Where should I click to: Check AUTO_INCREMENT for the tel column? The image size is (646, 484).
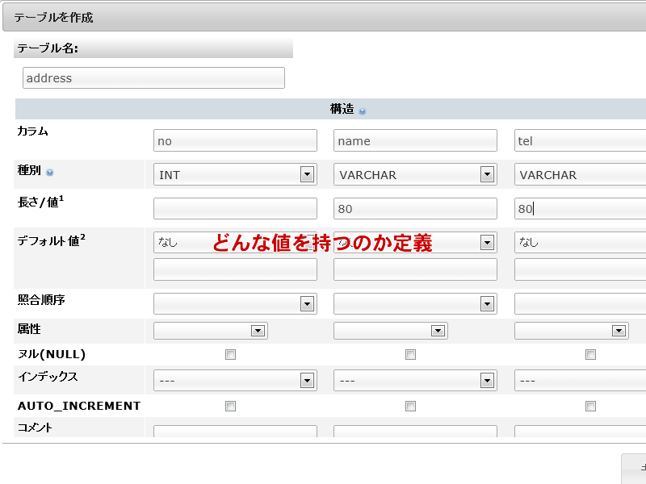(590, 406)
